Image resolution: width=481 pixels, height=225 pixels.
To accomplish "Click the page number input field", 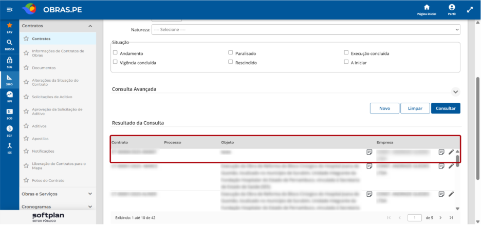I will click(x=415, y=218).
